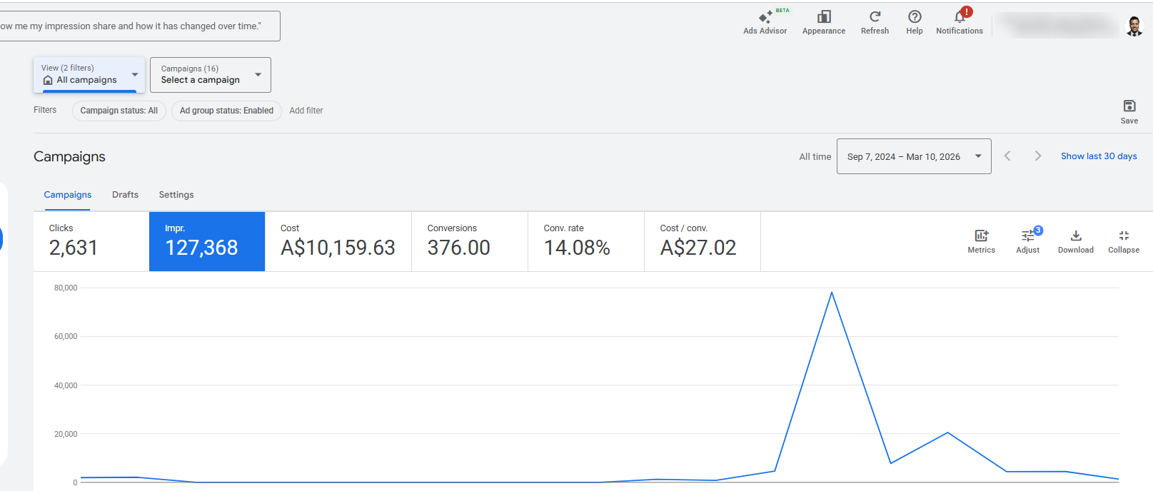Viewport: 1153px width, 491px height.
Task: Open the Metrics selector for the chart
Action: 981,241
